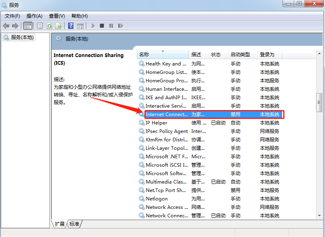Click the Back arrow toolbar icon
The width and height of the screenshot is (325, 237).
click(x=6, y=26)
